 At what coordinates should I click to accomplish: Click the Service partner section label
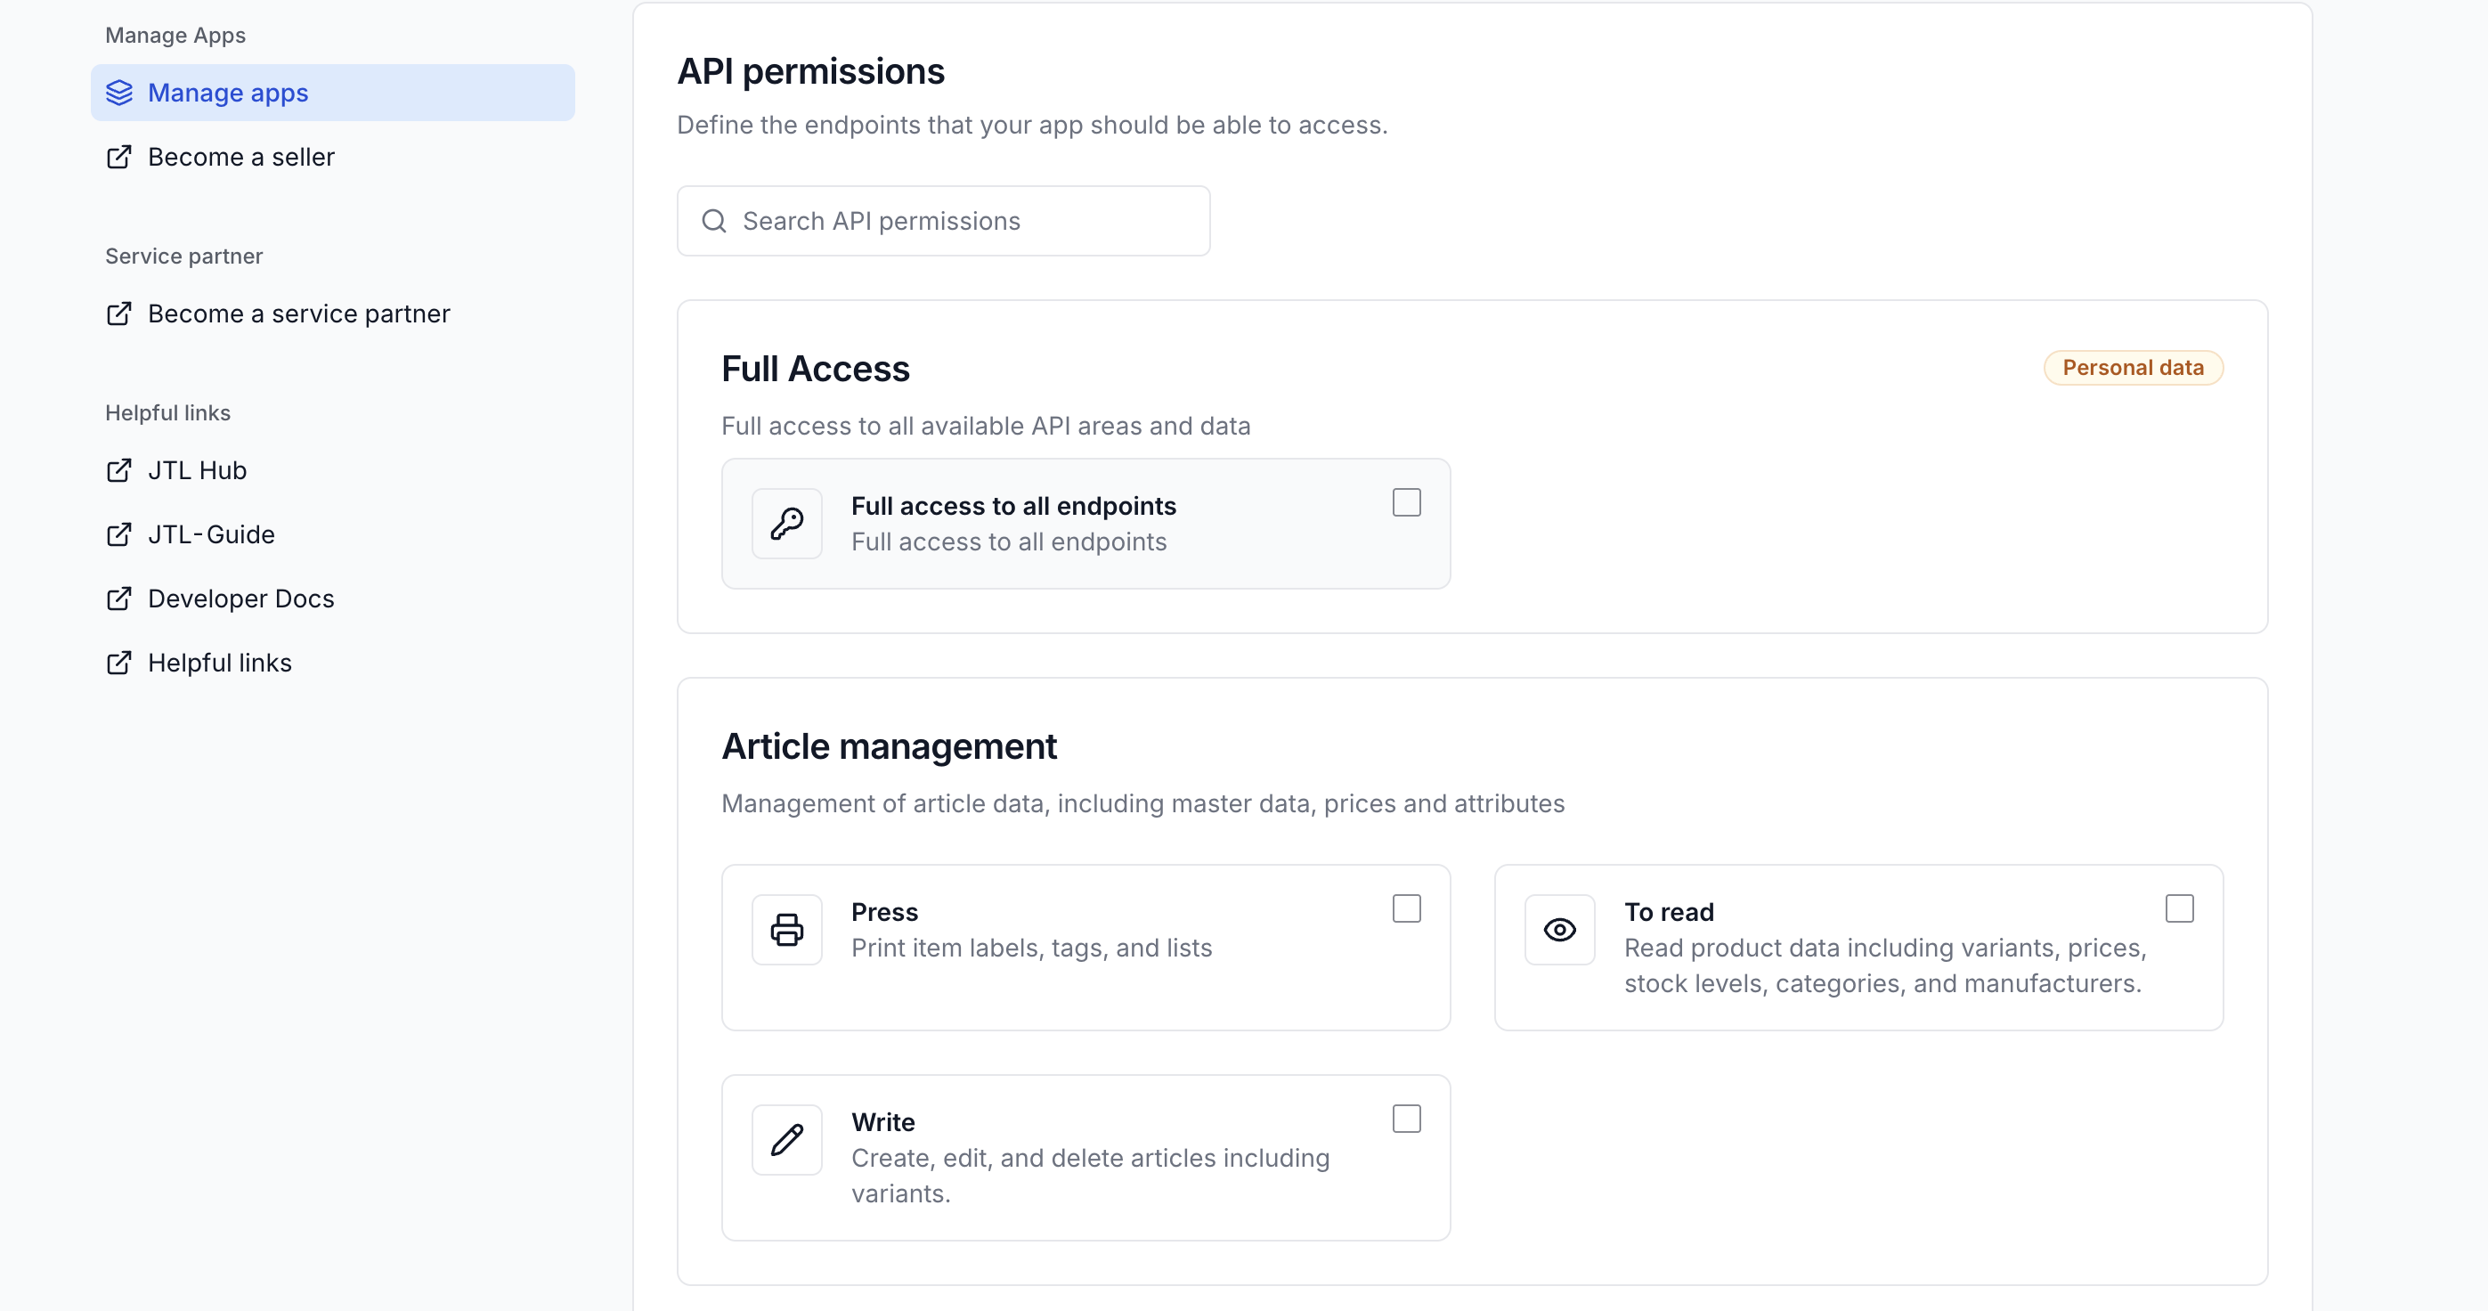tap(183, 256)
